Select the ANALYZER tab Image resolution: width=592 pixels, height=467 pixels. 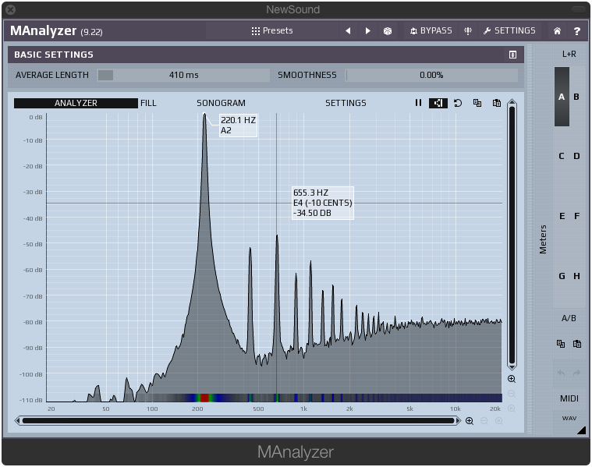76,103
